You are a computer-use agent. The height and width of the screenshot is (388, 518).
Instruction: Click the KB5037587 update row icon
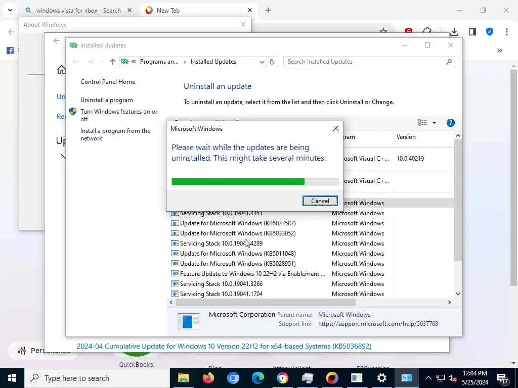point(175,223)
